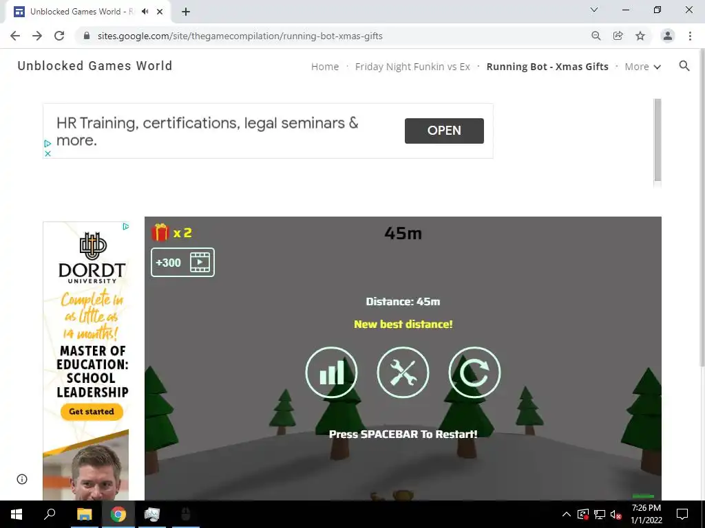Reload the current page
Viewport: 705px width, 528px height.
click(59, 36)
